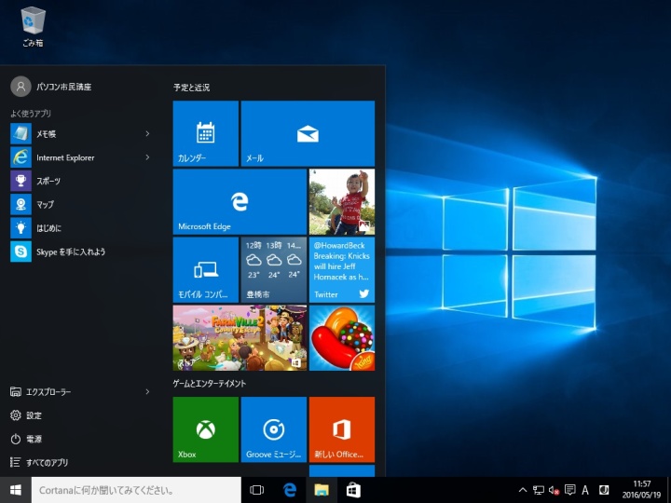Open the Groove Music tile

tap(273, 429)
